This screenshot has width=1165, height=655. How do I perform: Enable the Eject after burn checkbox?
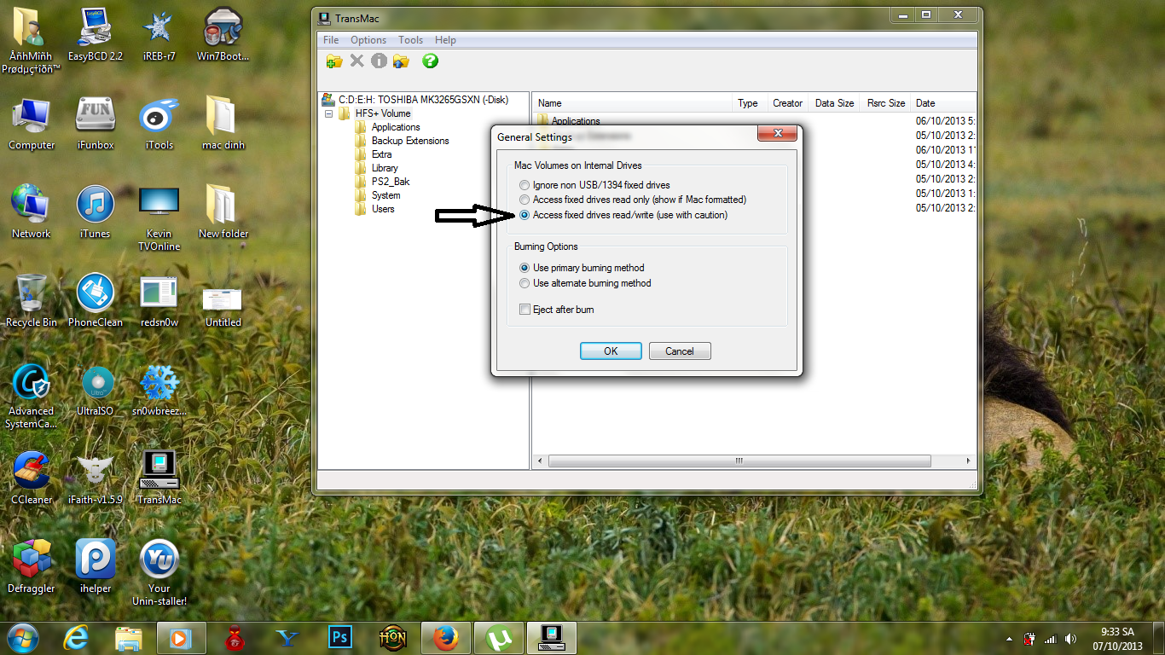coord(525,310)
